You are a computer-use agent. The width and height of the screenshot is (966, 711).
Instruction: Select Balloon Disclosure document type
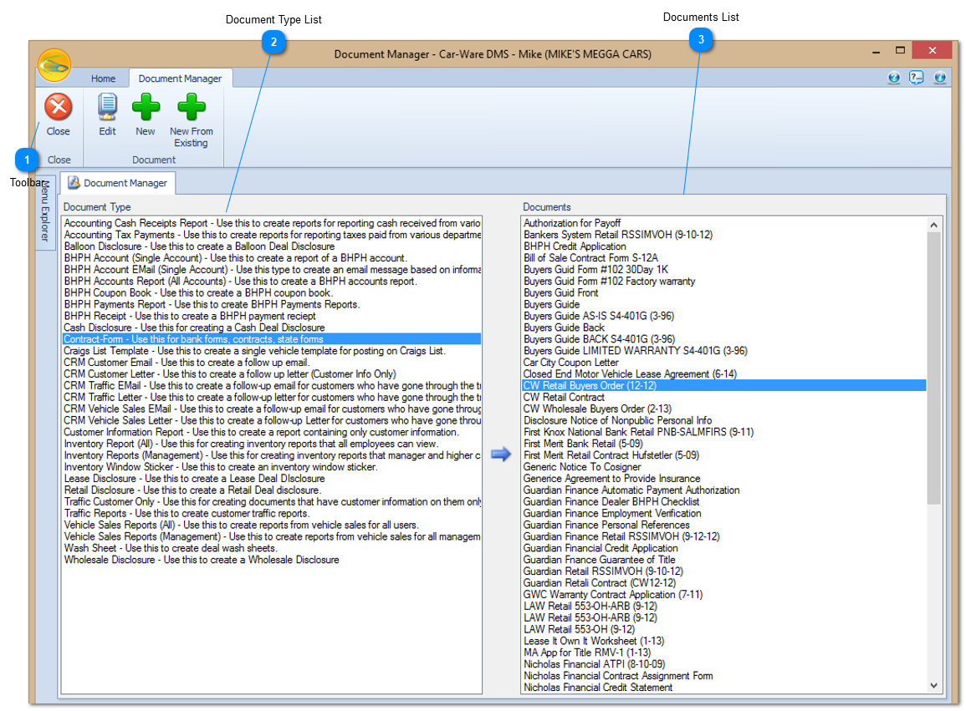272,246
